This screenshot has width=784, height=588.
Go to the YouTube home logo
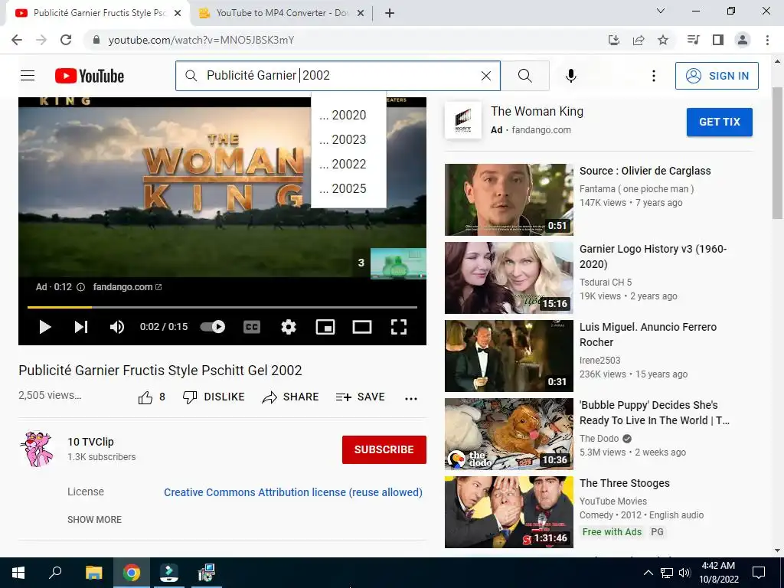pyautogui.click(x=90, y=76)
